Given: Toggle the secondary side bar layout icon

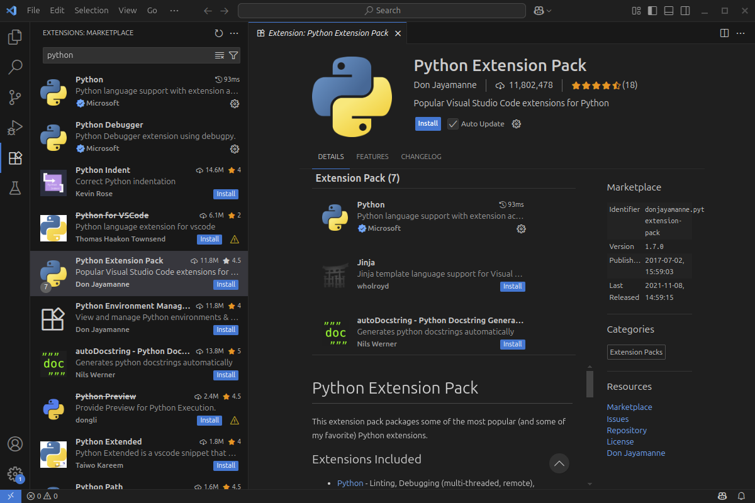Looking at the screenshot, I should [685, 11].
